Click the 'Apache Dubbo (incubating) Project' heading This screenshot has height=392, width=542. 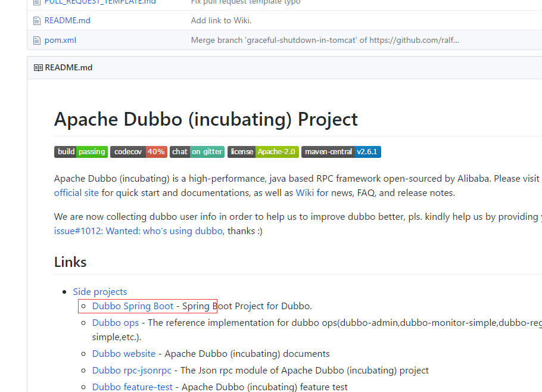pos(206,119)
